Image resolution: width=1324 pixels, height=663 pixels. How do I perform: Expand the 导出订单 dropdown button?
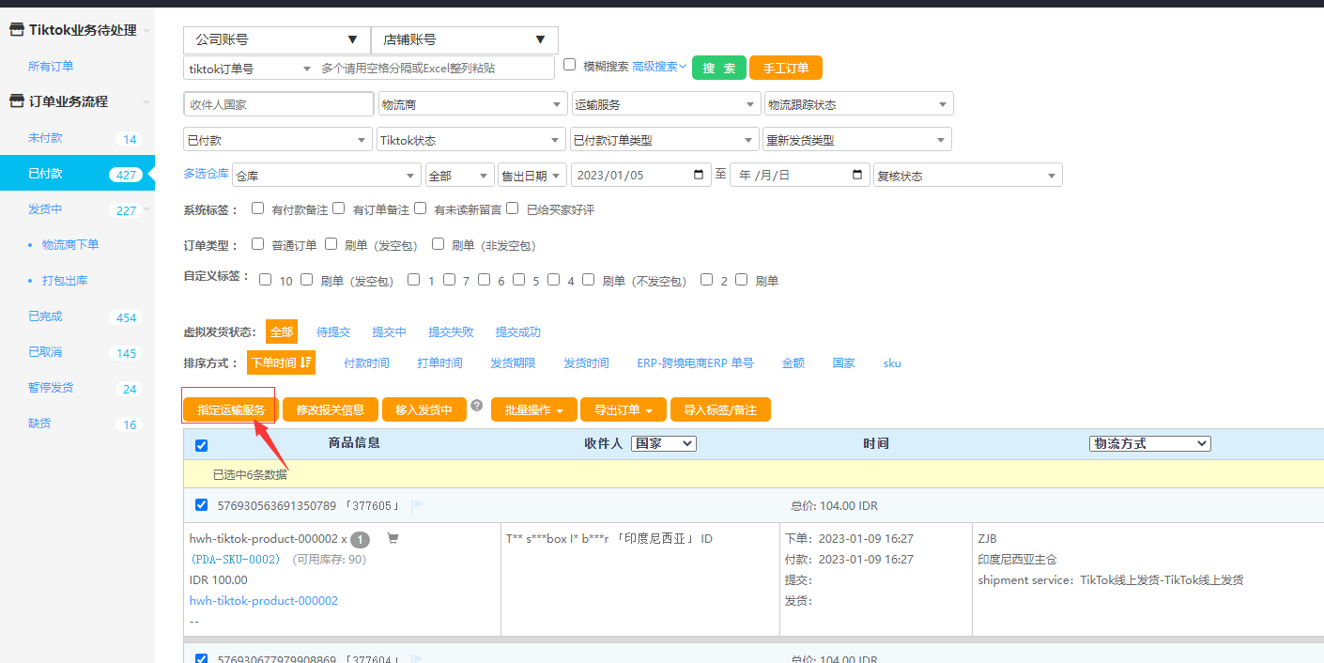pos(624,409)
